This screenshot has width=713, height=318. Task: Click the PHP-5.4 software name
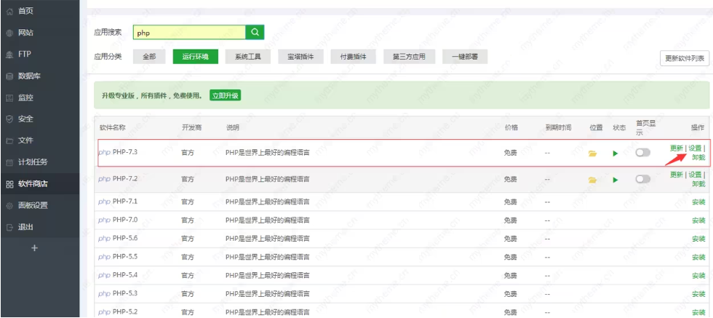124,275
